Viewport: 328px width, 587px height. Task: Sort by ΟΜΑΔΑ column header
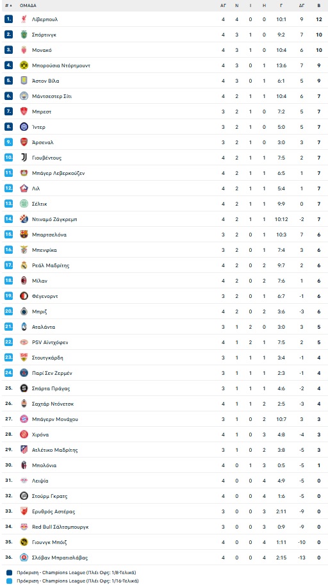28,6
